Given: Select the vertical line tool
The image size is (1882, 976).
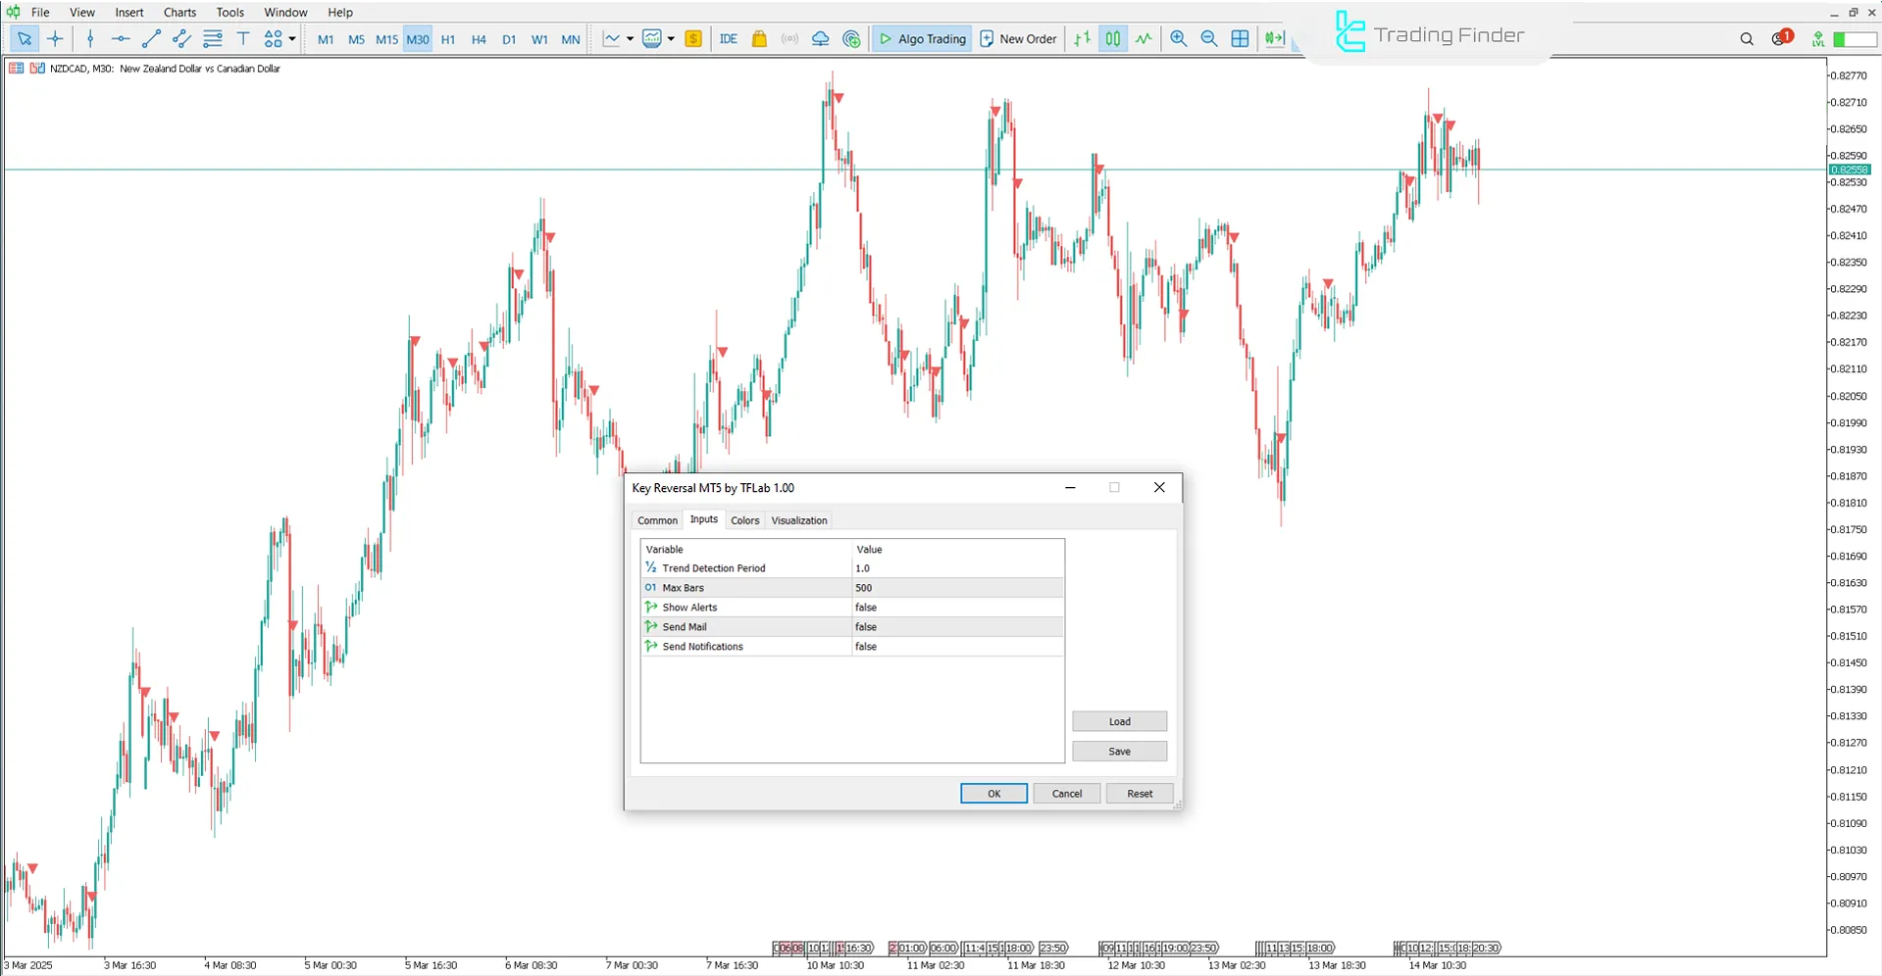Looking at the screenshot, I should point(90,38).
